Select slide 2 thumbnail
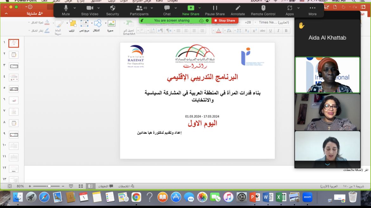The height and width of the screenshot is (208, 371). click(x=14, y=55)
